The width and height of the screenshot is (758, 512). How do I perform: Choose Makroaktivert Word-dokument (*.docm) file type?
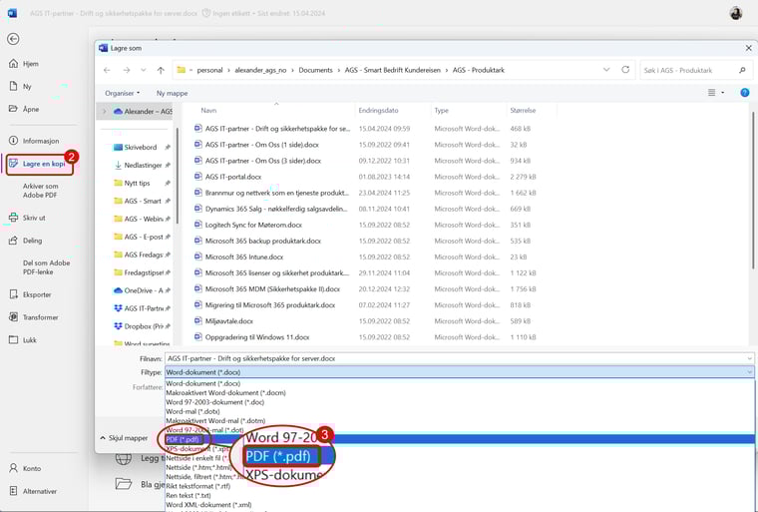pos(225,393)
